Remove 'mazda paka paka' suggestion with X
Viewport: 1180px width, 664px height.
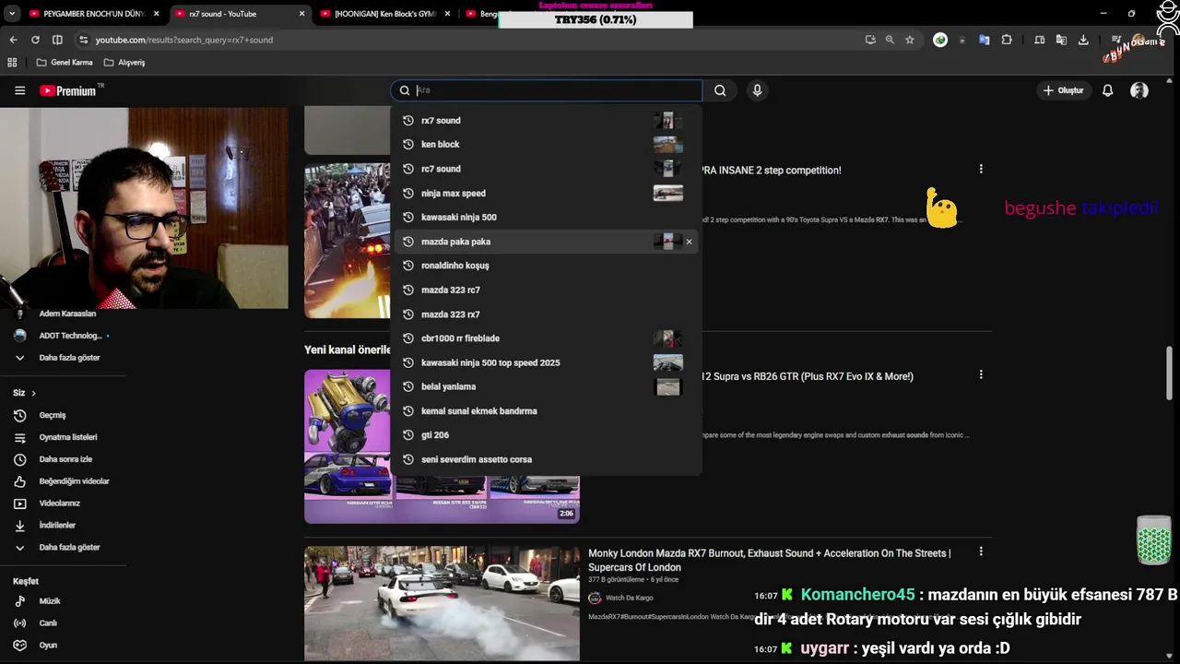tap(689, 242)
